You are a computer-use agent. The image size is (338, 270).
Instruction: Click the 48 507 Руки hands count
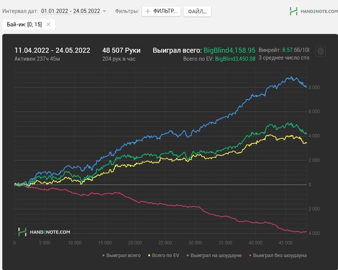pos(121,50)
